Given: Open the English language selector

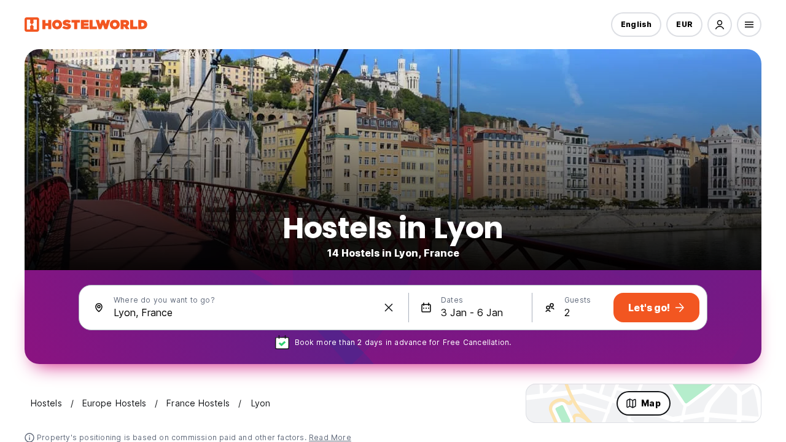Looking at the screenshot, I should pos(636,25).
